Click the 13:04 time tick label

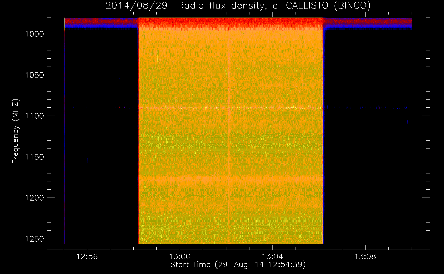[272, 257]
